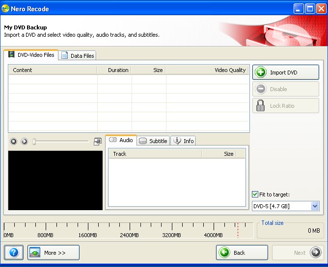
Task: Expand the DVD-5 [4.7 GB] target dropdown
Action: pos(315,206)
